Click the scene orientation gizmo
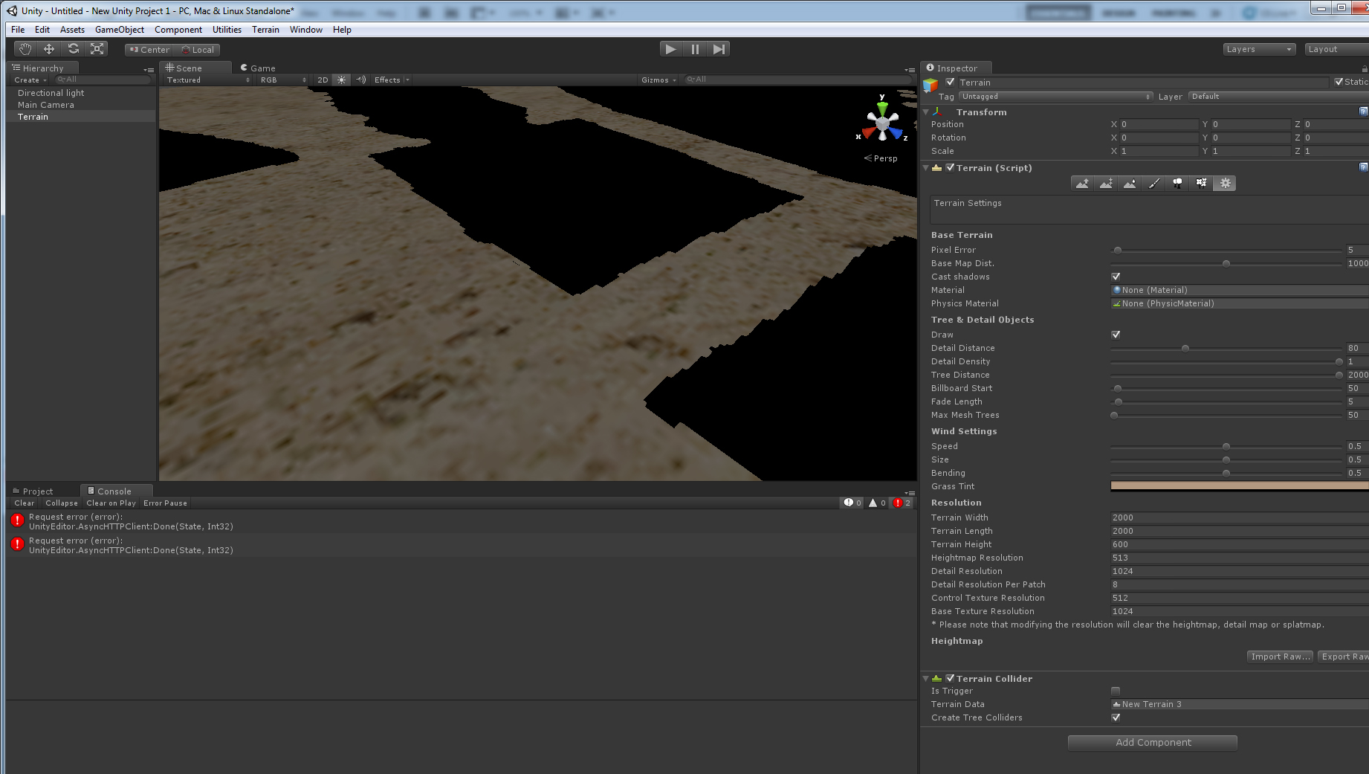Viewport: 1369px width, 774px height. click(882, 123)
